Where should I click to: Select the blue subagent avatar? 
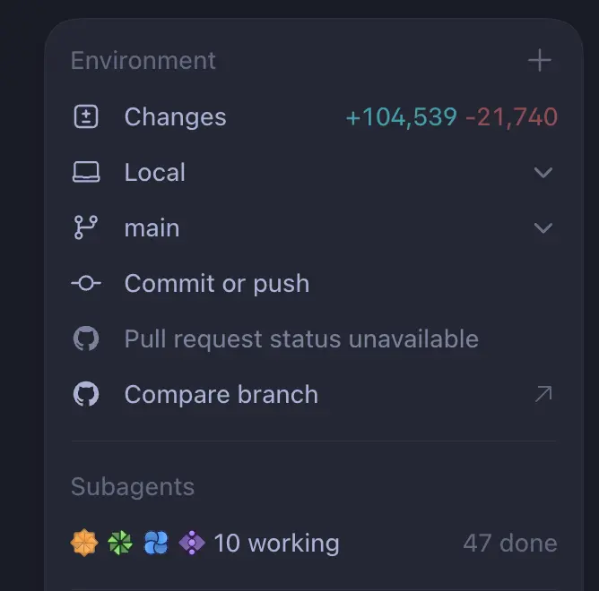pyautogui.click(x=156, y=543)
